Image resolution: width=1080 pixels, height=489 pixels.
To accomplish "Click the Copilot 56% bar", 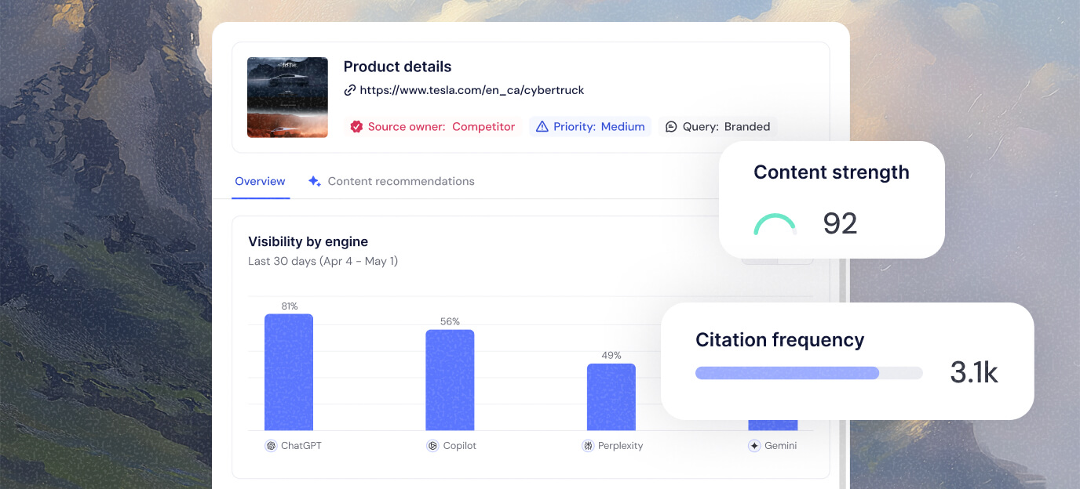I will (450, 380).
